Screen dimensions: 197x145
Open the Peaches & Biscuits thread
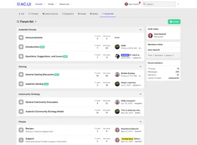tap(130, 129)
